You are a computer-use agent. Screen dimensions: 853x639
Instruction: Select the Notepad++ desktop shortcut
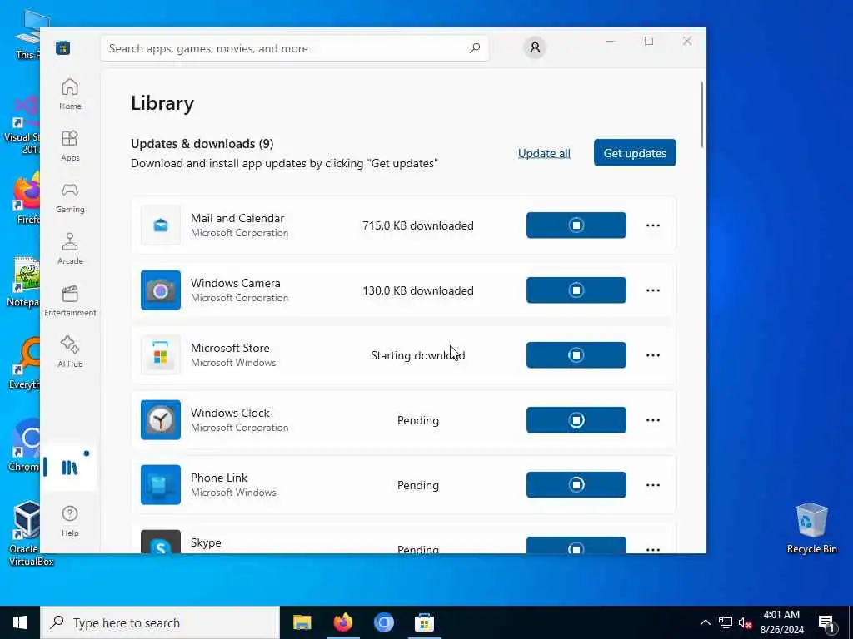point(22,283)
